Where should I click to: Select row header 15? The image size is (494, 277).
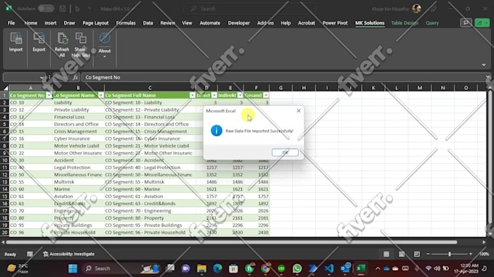(x=5, y=197)
